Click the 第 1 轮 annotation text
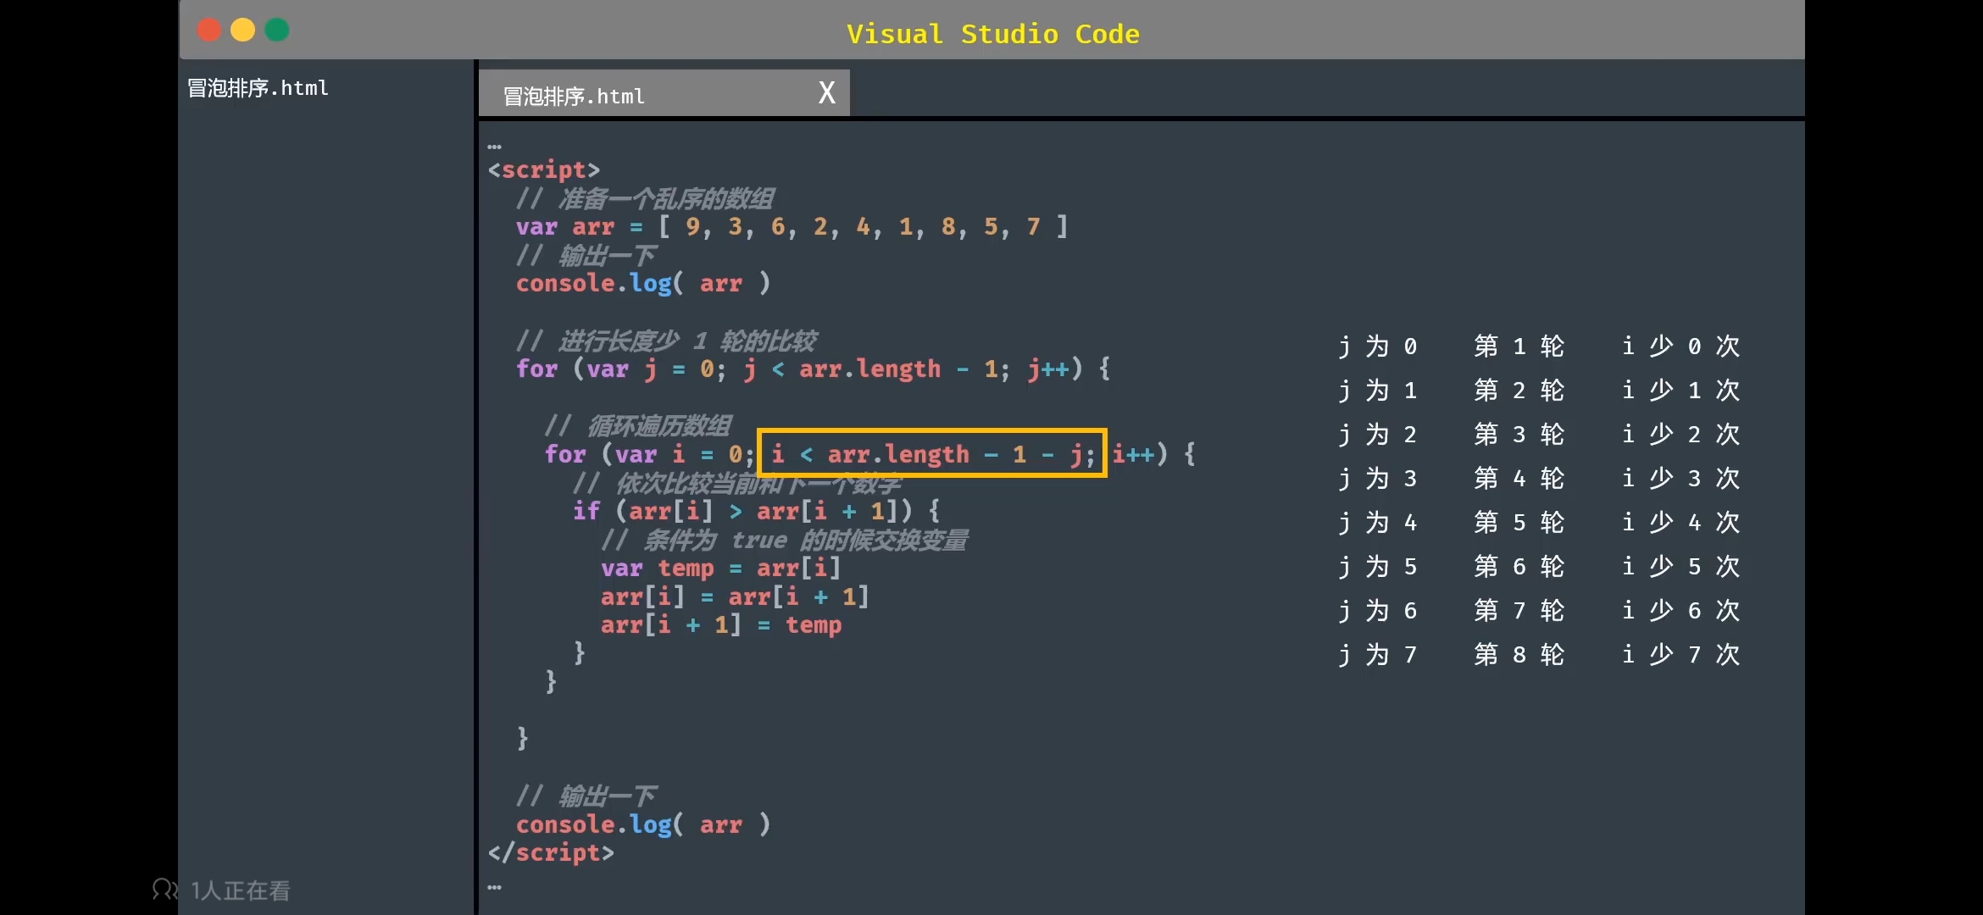1983x915 pixels. (1519, 346)
